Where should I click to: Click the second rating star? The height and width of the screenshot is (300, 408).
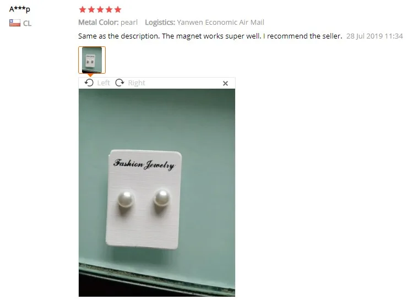91,9
